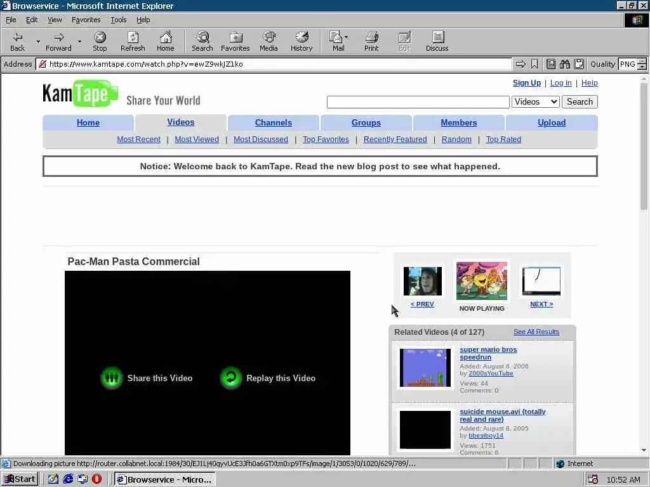Click the Back toolbar button
650x487 pixels.
17,41
